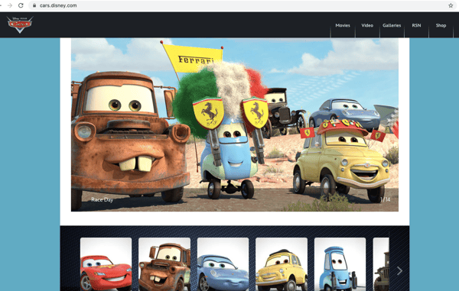
Task: Click the forward navigation arrow
Action: [10, 5]
